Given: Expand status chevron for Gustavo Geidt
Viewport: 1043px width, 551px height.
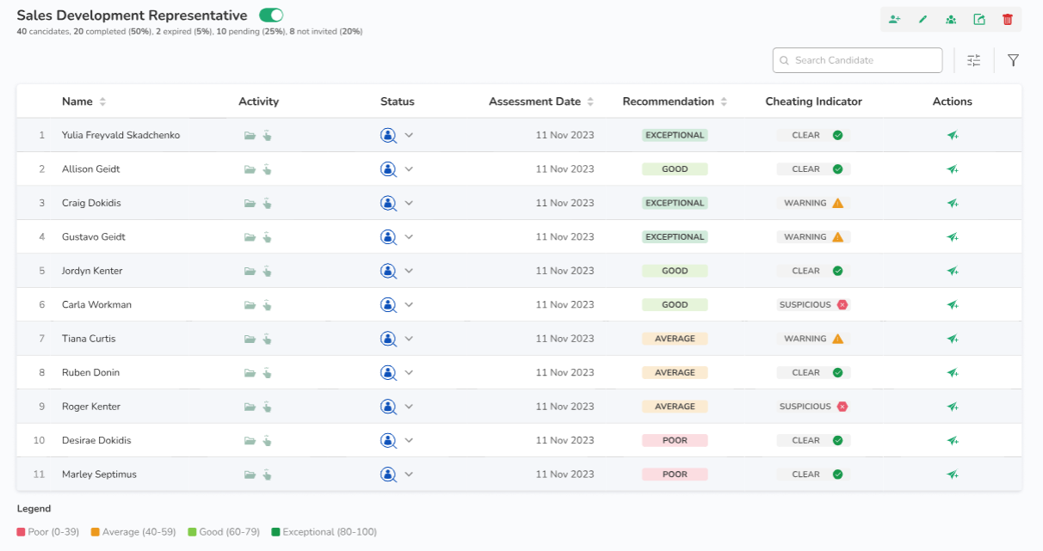Looking at the screenshot, I should (x=409, y=237).
